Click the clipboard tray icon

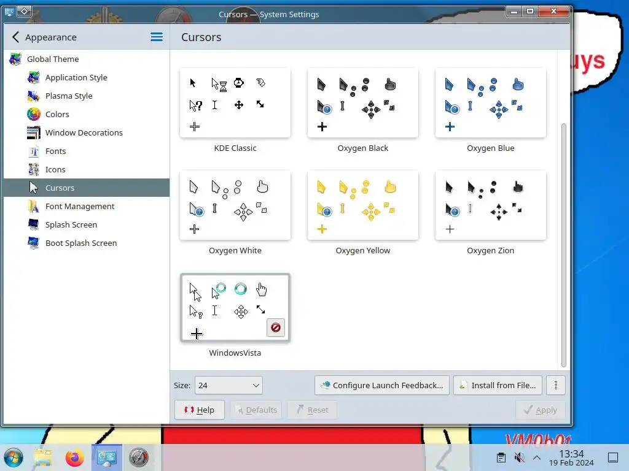coord(501,458)
